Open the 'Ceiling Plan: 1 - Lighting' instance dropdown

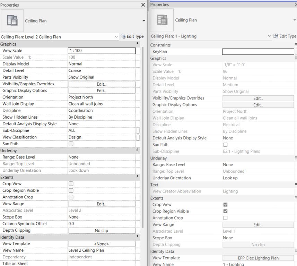click(269, 36)
